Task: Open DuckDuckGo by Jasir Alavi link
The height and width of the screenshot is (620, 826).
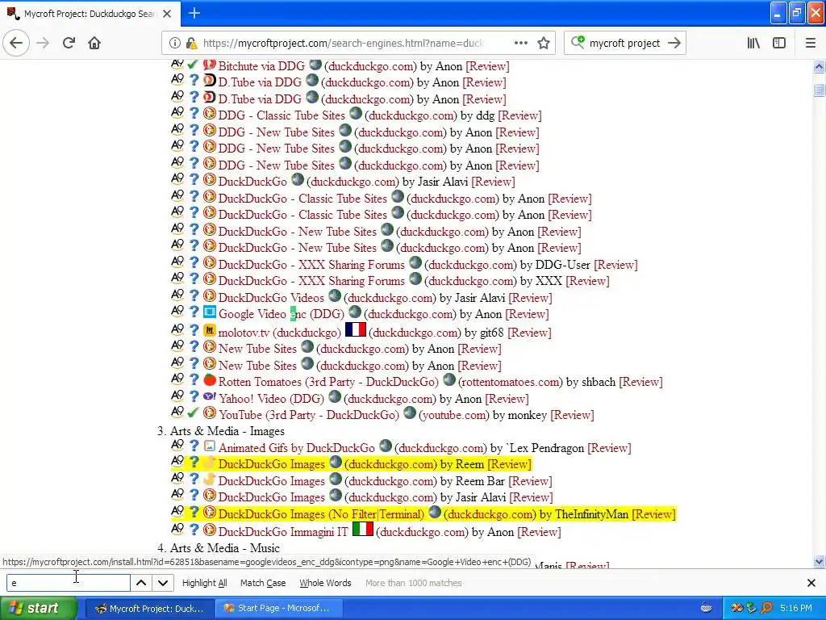Action: 252,182
